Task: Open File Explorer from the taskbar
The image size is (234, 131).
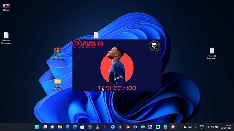Action: pyautogui.click(x=60, y=127)
